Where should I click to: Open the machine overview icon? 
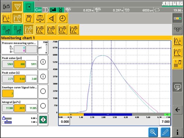(x=6, y=7)
